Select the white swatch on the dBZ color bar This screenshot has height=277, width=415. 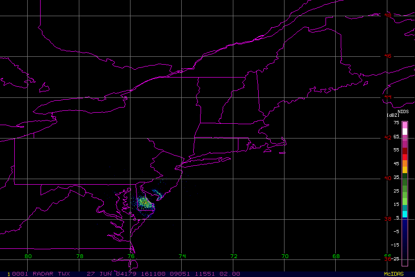(x=405, y=132)
